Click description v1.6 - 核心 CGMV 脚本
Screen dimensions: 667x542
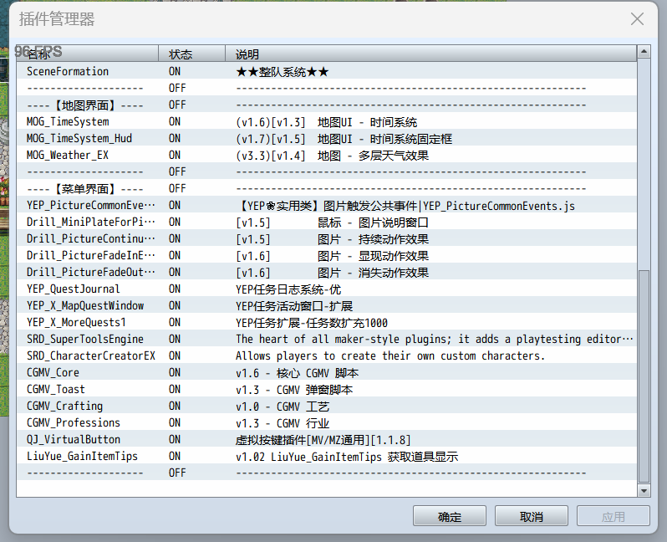click(x=298, y=373)
